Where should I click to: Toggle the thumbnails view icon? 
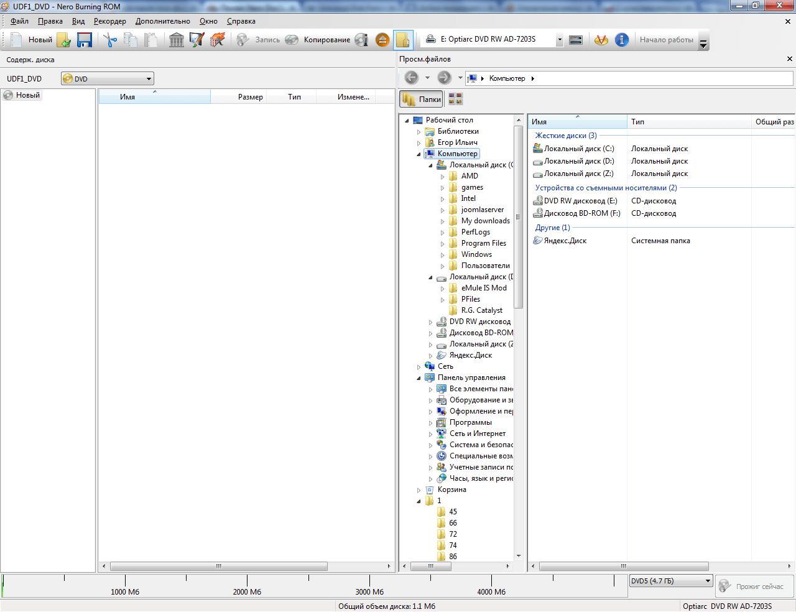point(455,100)
